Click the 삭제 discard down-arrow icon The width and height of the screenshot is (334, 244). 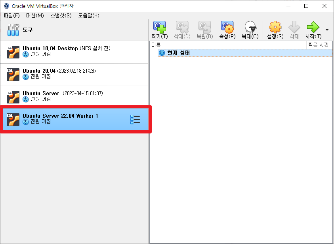[x=294, y=27]
